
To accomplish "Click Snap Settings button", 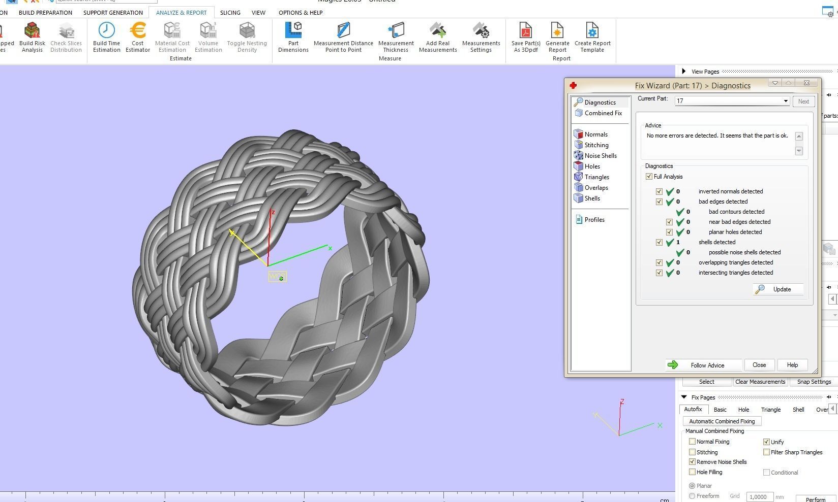I will click(x=814, y=382).
